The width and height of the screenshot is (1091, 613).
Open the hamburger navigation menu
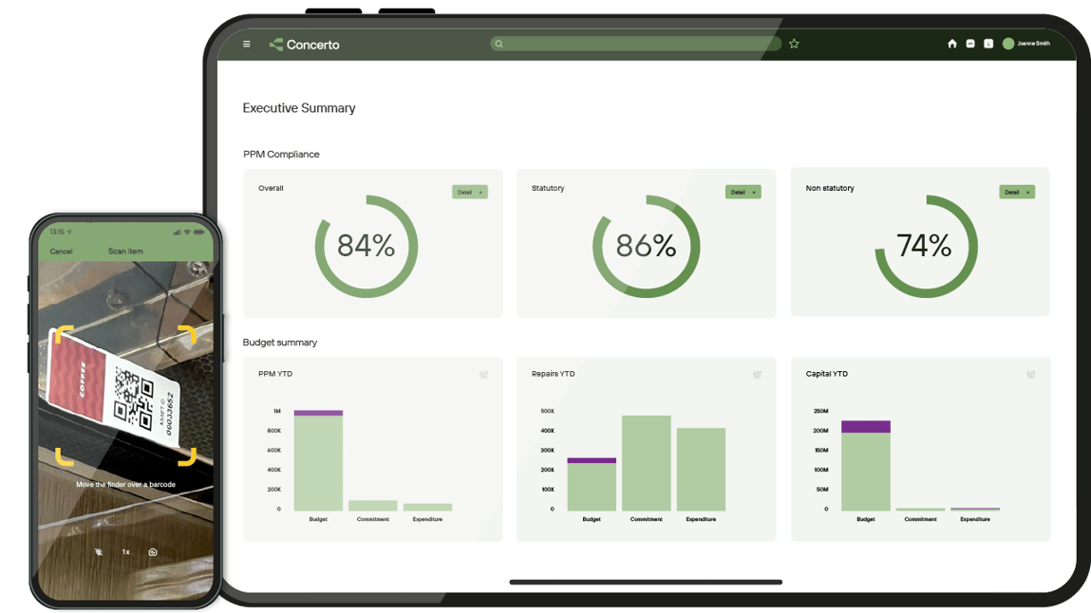(246, 44)
